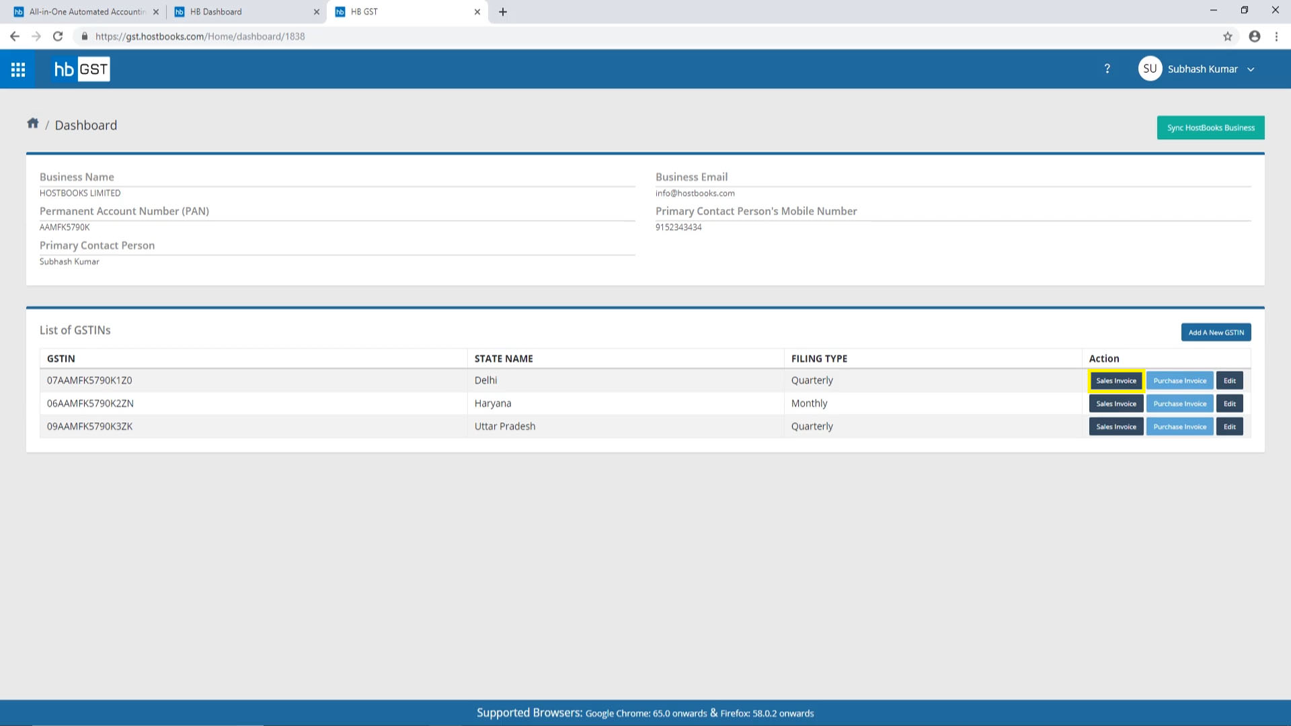
Task: Click inside the browser address bar
Action: tap(336, 36)
